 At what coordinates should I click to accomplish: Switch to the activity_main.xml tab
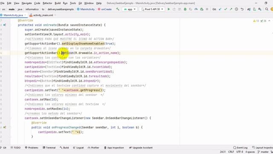tap(43, 15)
